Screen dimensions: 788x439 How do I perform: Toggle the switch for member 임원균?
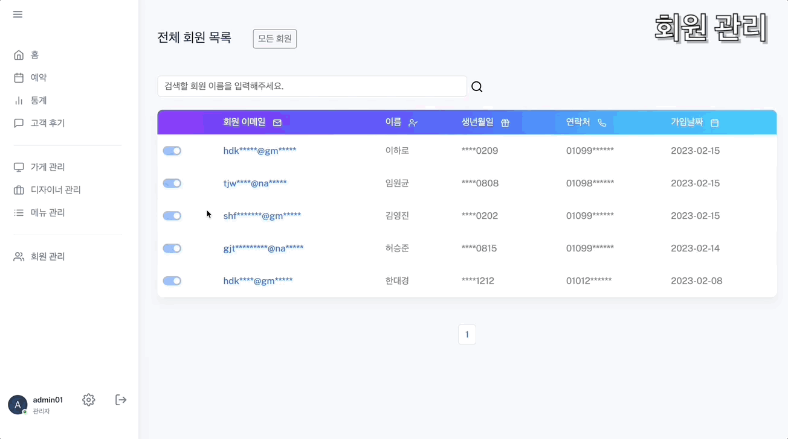pos(172,183)
